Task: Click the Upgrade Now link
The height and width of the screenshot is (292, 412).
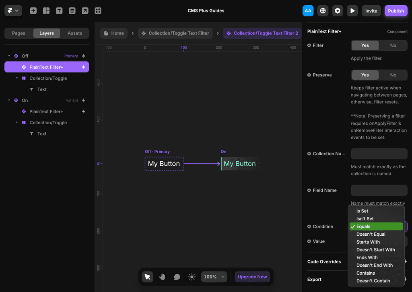Action: tap(252, 277)
